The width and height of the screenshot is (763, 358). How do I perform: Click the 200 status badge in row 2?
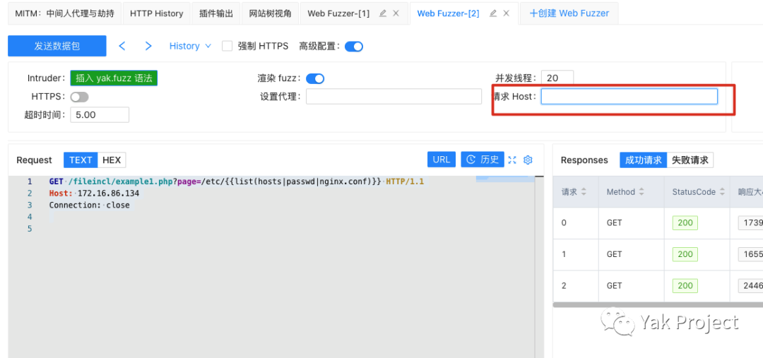(685, 285)
